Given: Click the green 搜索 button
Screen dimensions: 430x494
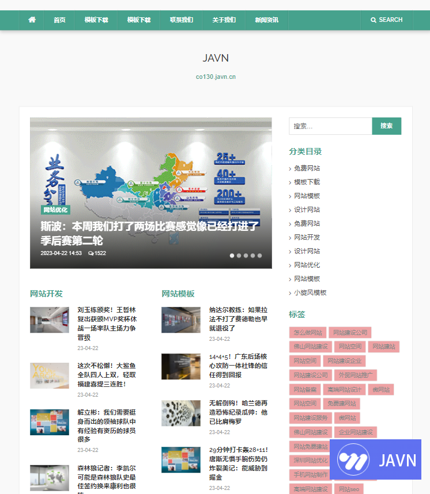Looking at the screenshot, I should [386, 126].
